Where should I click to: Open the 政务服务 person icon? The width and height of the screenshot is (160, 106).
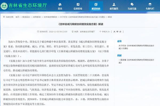pos(114,4)
